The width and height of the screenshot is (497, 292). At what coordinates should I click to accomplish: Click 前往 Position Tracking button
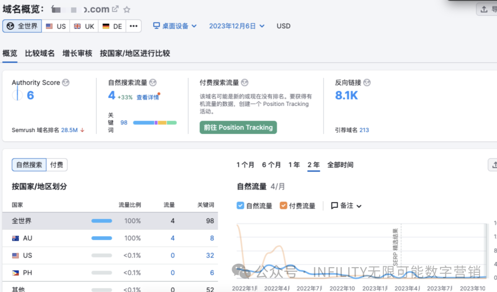click(238, 128)
